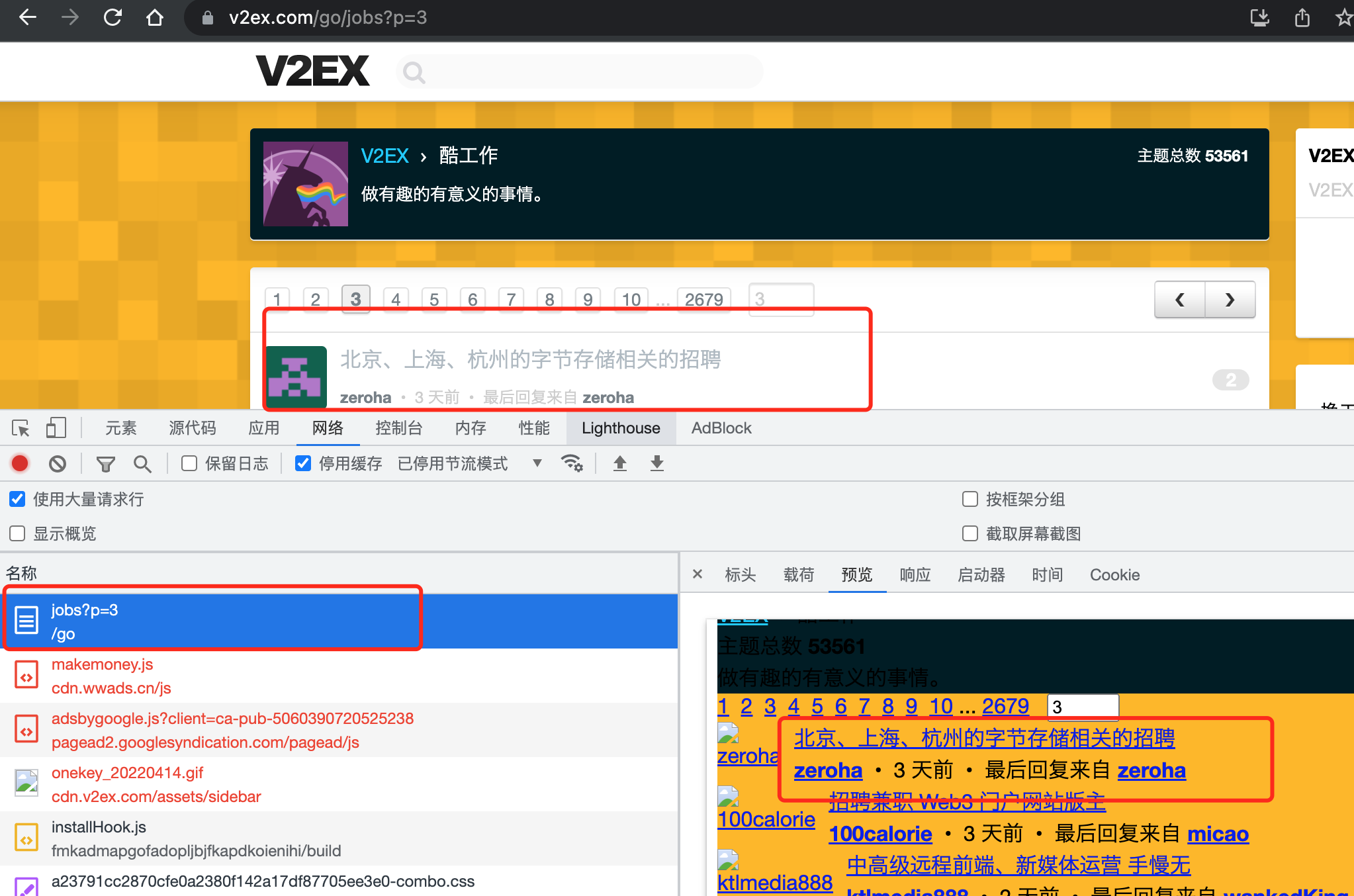
Task: Click the magnifier icon in V2EX search
Action: (x=414, y=72)
